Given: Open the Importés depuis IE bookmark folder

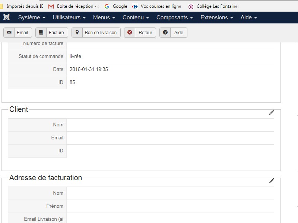Looking at the screenshot, I should [22, 6].
